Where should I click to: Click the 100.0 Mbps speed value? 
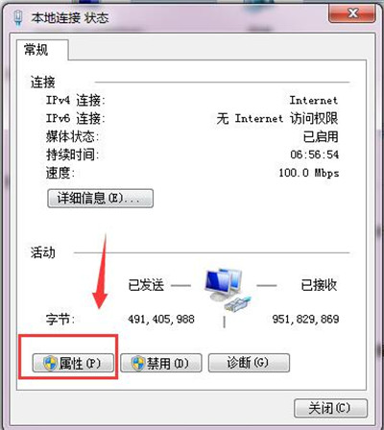coord(308,173)
